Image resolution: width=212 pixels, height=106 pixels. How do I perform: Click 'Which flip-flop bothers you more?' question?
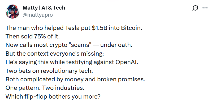click(53, 97)
